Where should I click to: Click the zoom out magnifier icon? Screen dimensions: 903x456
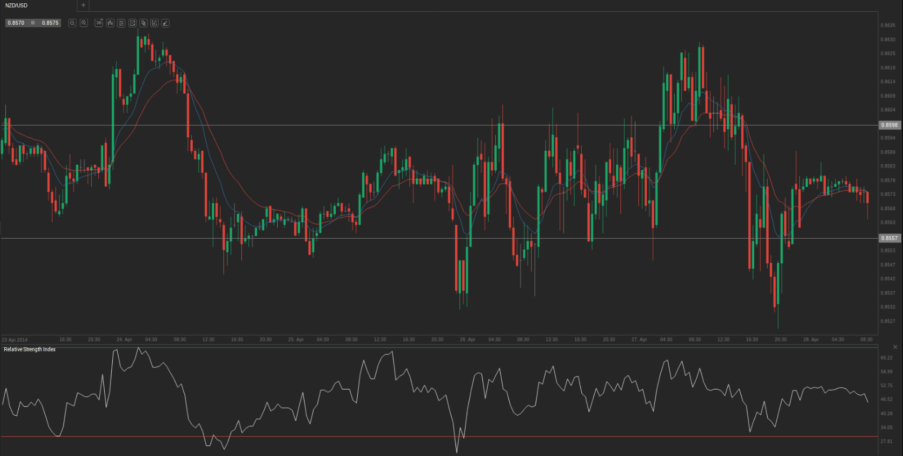[73, 23]
